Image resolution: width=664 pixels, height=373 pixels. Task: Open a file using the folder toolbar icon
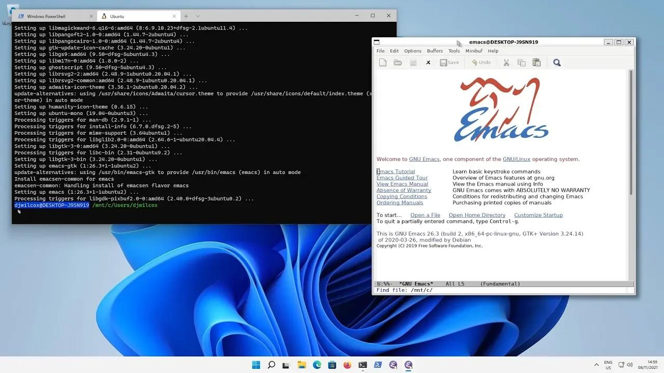click(x=398, y=62)
